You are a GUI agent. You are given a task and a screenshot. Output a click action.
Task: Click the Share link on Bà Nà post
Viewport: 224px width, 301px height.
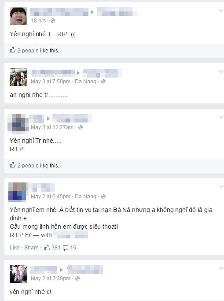(x=31, y=248)
